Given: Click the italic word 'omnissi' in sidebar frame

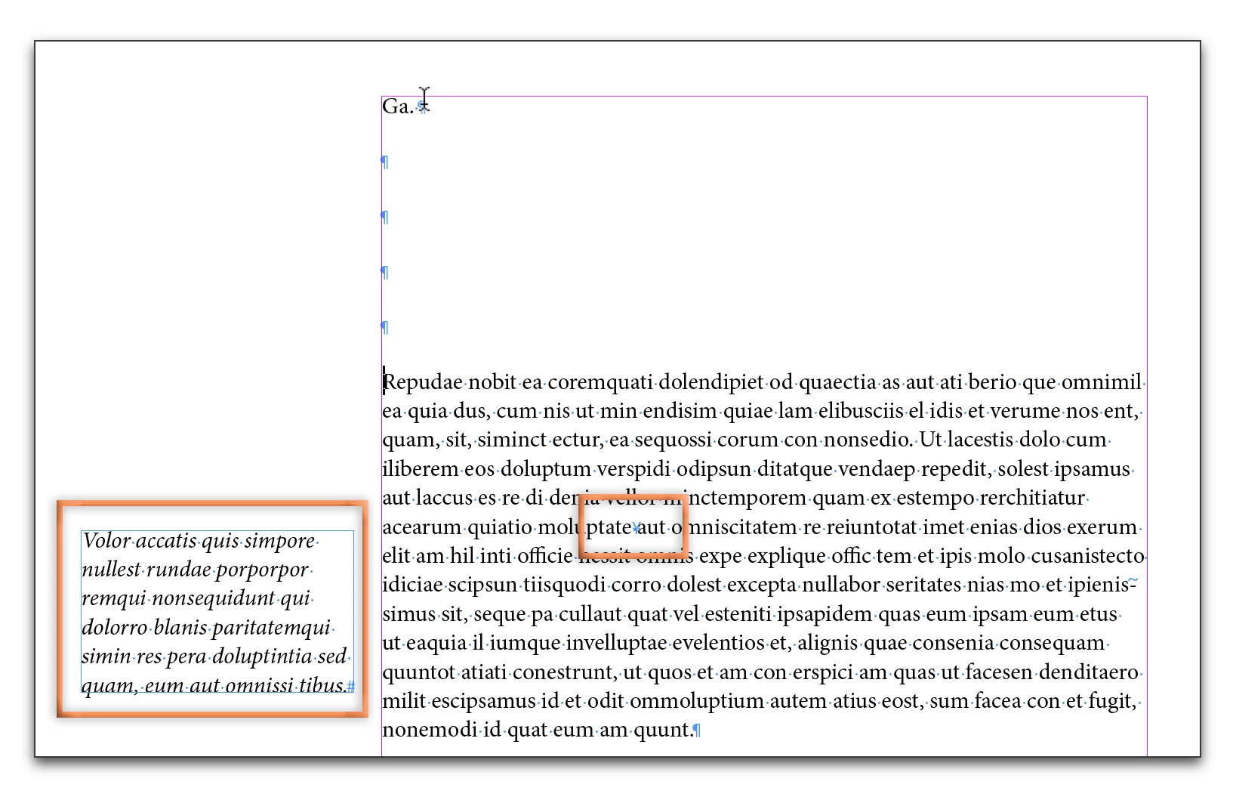Looking at the screenshot, I should (259, 685).
